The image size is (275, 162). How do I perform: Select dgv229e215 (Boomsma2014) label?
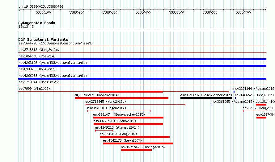click(x=97, y=95)
